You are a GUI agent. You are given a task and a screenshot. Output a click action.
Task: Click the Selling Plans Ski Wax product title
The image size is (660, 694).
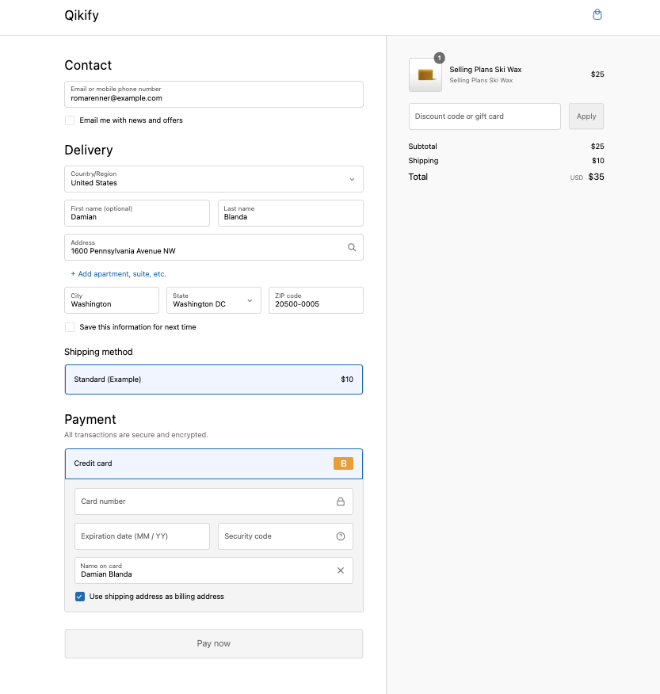(485, 70)
